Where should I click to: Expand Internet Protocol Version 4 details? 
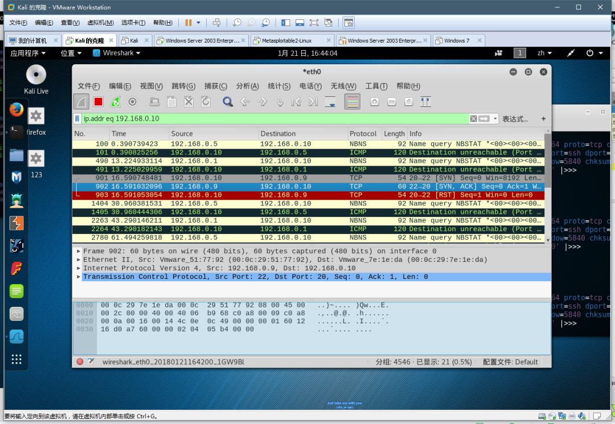(x=79, y=269)
